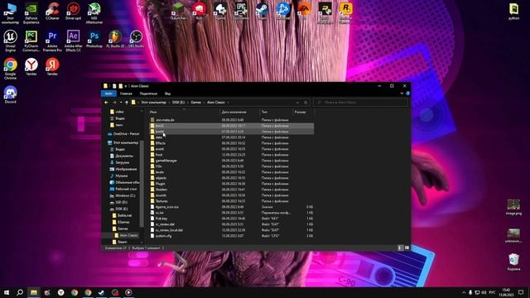Select image.png on the desktop
The height and width of the screenshot is (298, 530).
click(x=513, y=207)
